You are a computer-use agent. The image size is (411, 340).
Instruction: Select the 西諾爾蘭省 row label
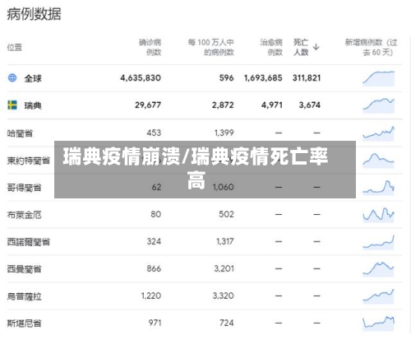[29, 242]
